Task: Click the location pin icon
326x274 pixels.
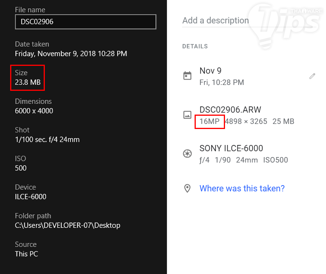Action: [x=187, y=189]
